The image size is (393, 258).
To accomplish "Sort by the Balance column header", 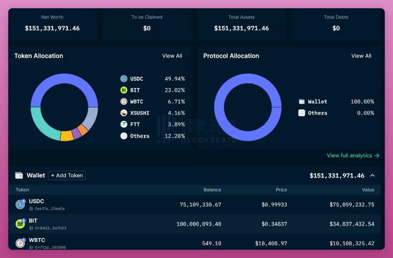I will point(212,190).
